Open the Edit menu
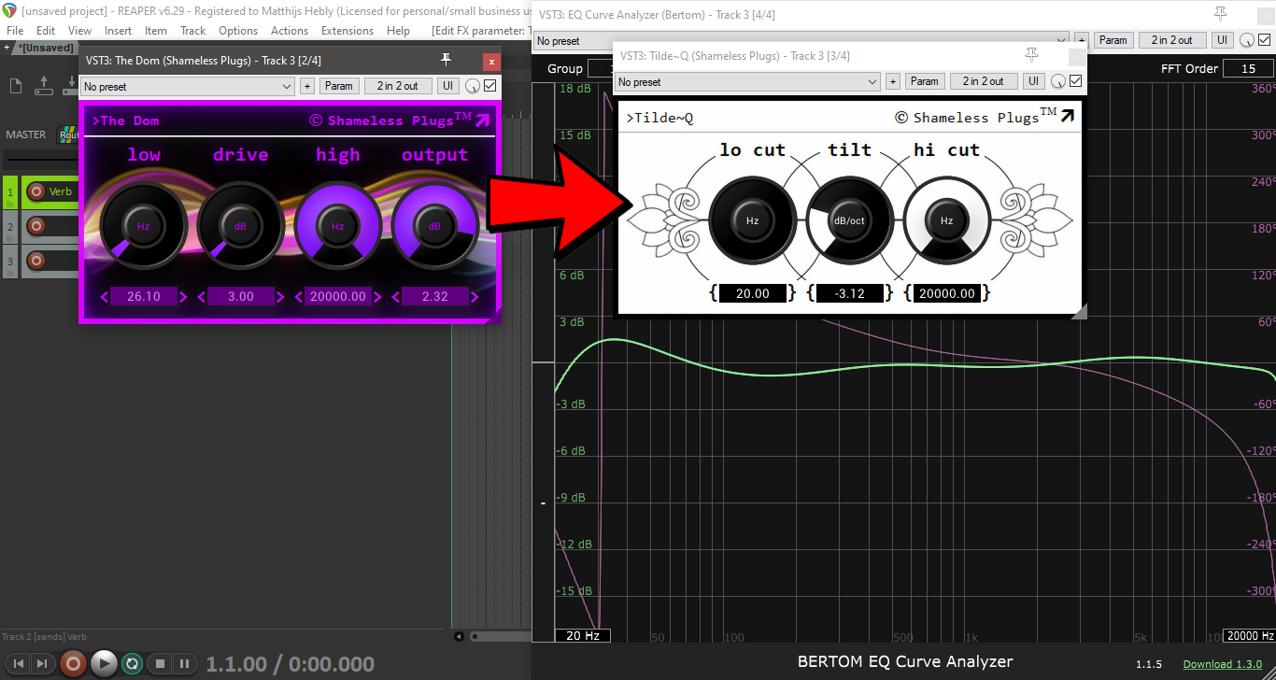Viewport: 1276px width, 680px height. 46,31
